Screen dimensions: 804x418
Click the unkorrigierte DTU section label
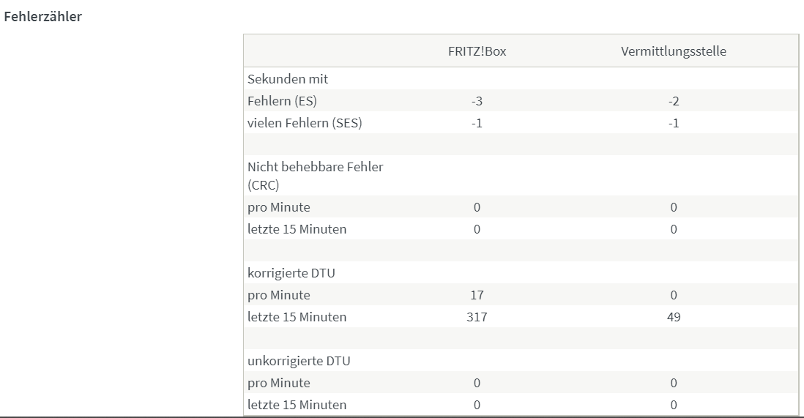(299, 361)
